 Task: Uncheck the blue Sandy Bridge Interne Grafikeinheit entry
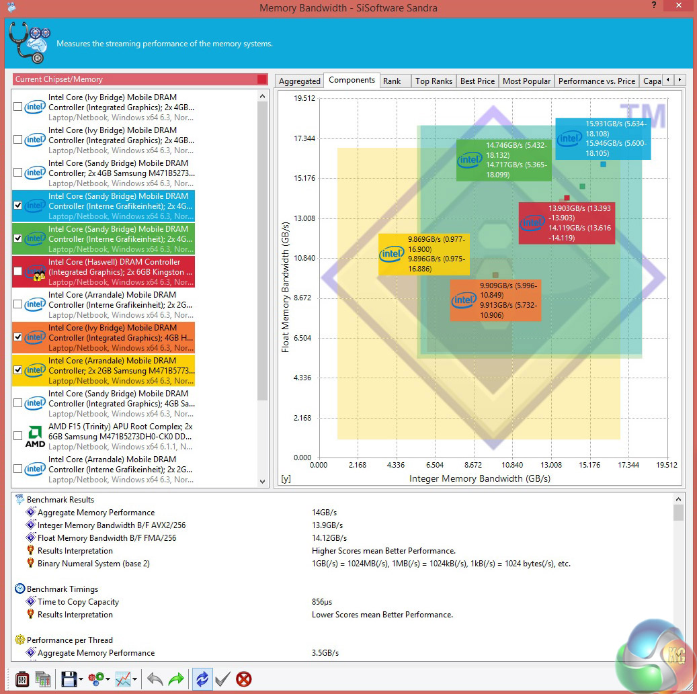click(17, 206)
